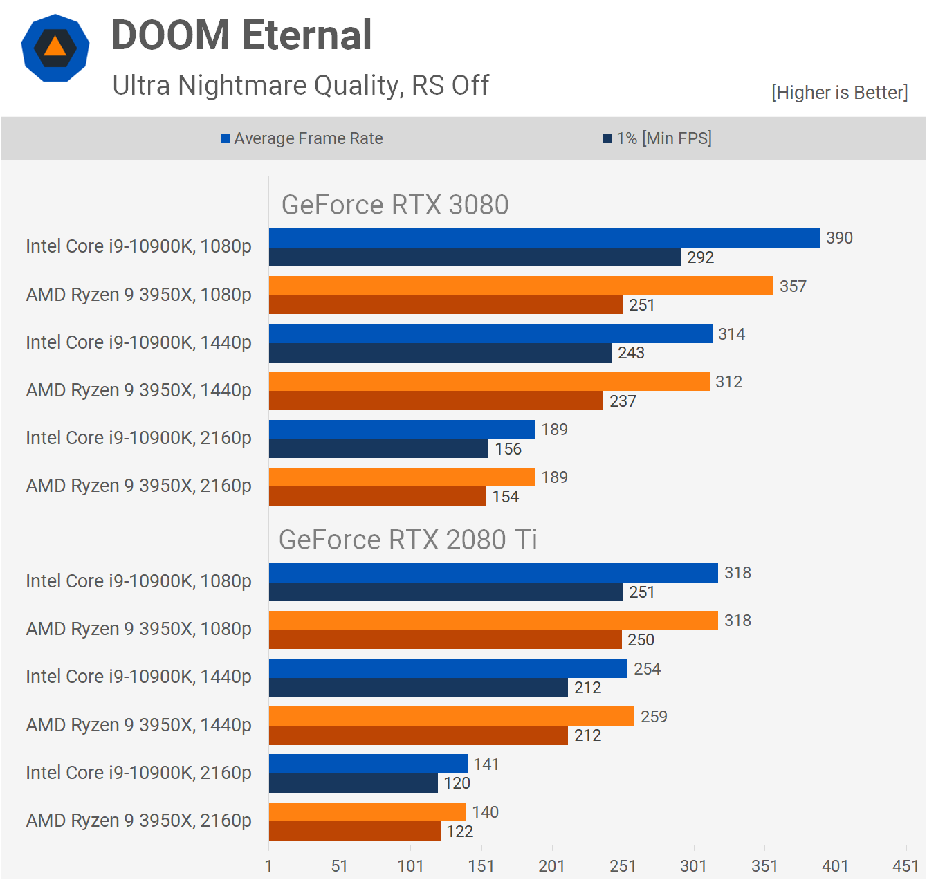Image resolution: width=927 pixels, height=880 pixels.
Task: Click the '250' value label
Action: point(641,640)
